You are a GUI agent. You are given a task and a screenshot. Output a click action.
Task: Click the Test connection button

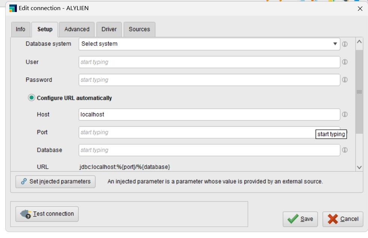(x=47, y=214)
